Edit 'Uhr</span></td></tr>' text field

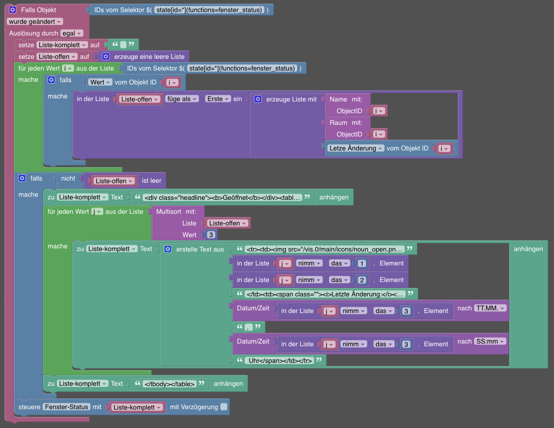(279, 360)
